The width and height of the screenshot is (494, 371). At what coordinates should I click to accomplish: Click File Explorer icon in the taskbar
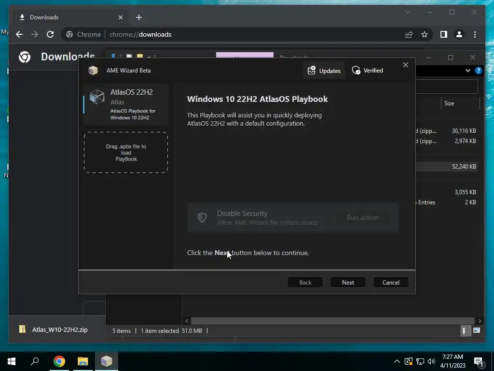click(x=83, y=361)
